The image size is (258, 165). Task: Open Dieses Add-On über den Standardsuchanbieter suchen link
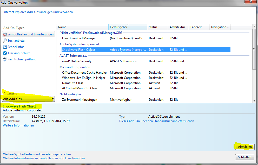157,121
